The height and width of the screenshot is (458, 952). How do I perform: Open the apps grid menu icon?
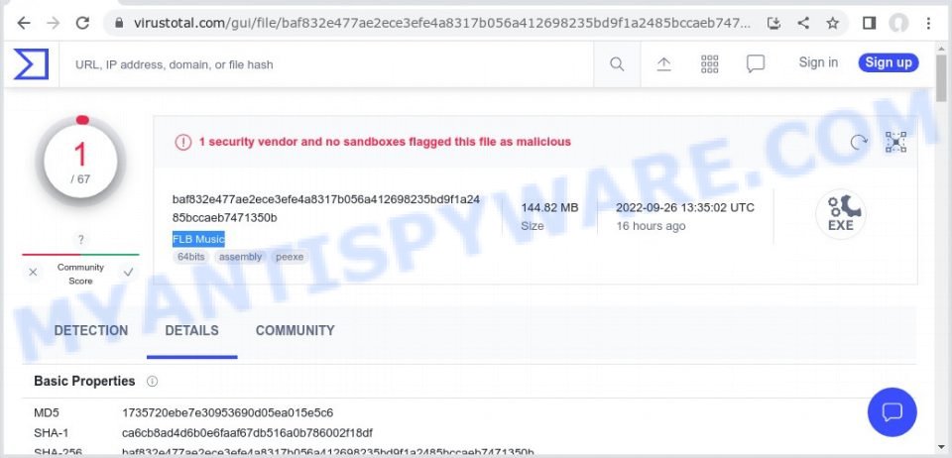tap(709, 64)
